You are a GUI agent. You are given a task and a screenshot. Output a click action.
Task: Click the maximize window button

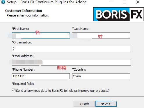click(125, 2)
